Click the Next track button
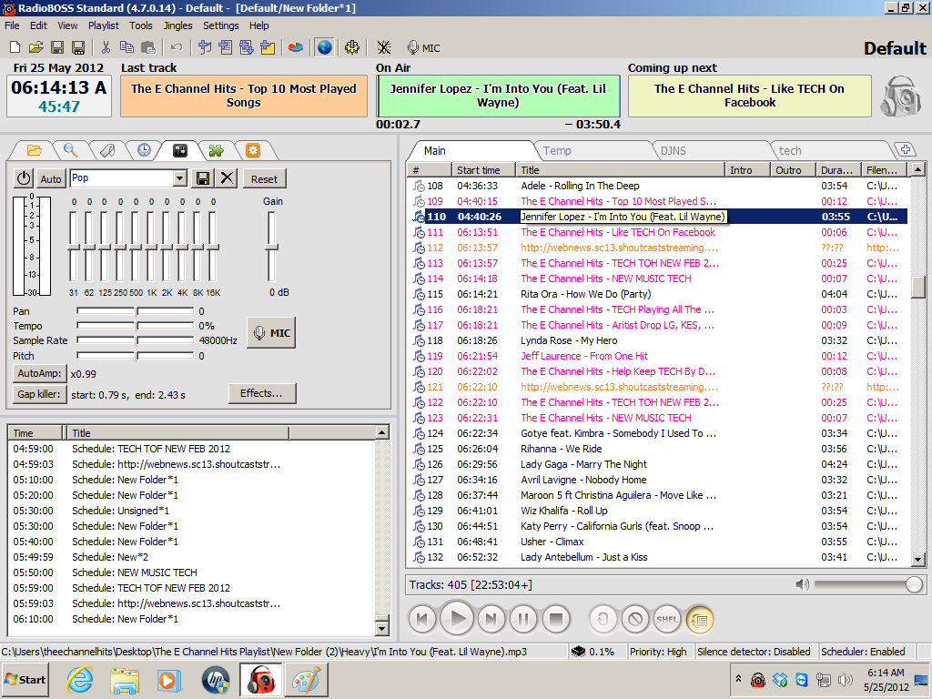Screen dimensions: 932x699 click(491, 619)
